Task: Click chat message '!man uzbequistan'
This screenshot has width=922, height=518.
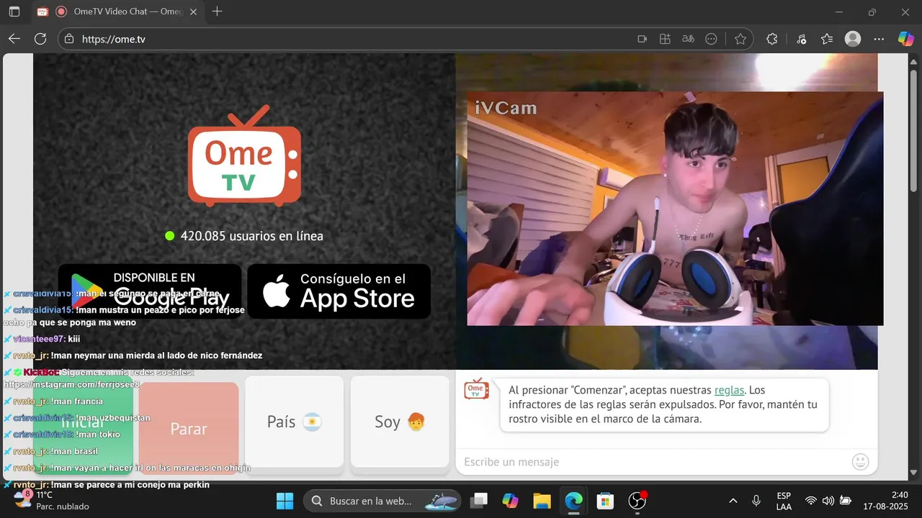Action: (x=113, y=418)
